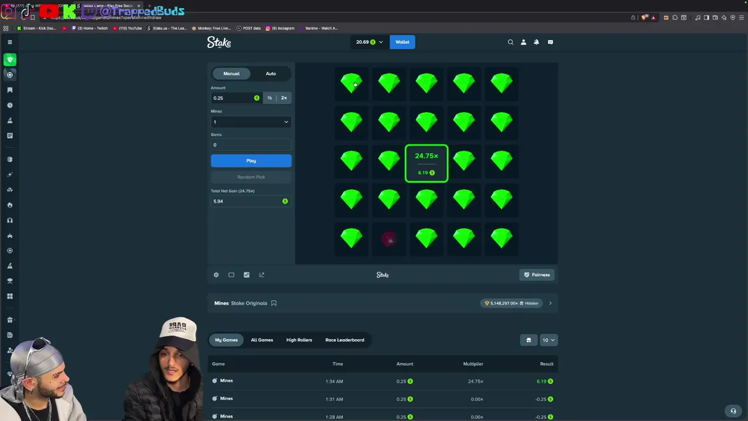Open Brave Shields lion icon
The width and height of the screenshot is (748, 421).
coord(644,18)
